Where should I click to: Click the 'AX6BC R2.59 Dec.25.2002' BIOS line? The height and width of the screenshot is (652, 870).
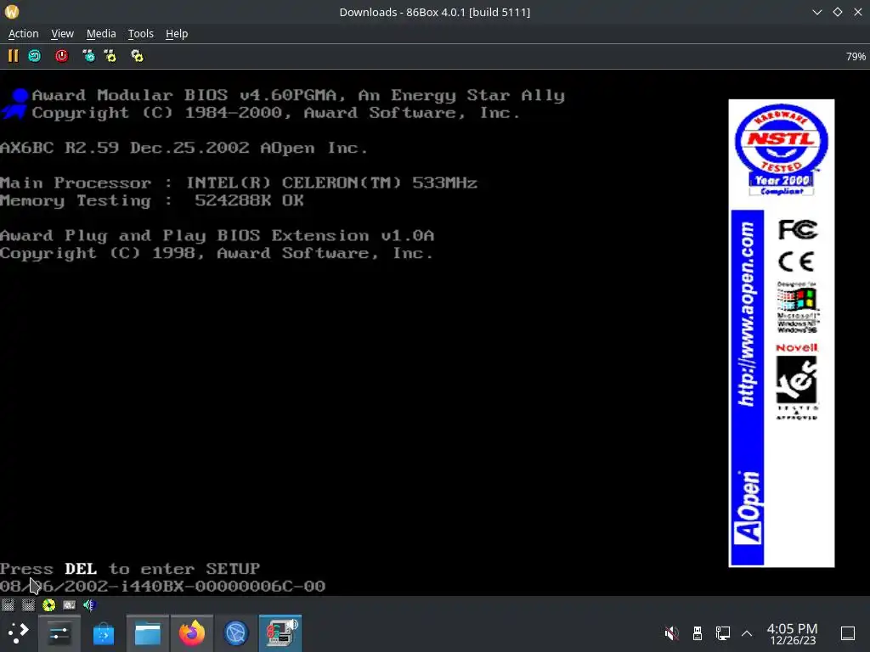pos(184,148)
